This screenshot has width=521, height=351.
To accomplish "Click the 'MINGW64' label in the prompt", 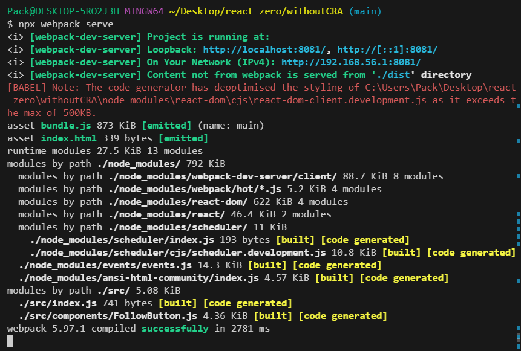I will click(144, 11).
